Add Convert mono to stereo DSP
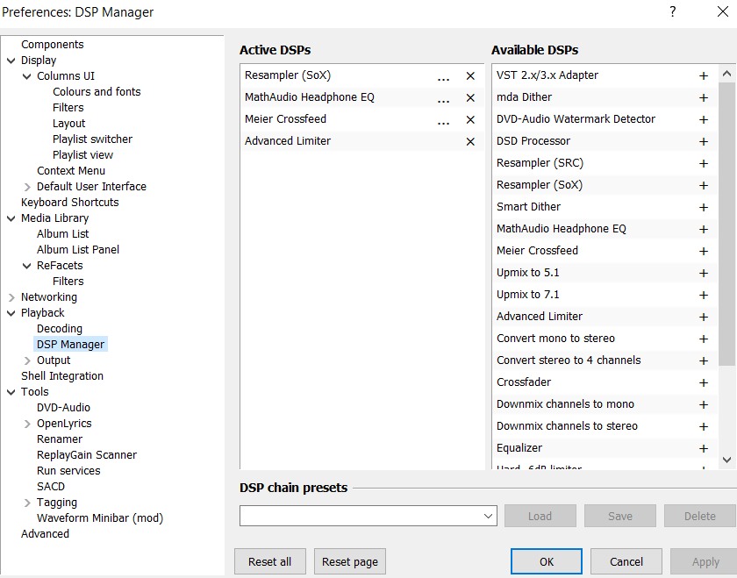The image size is (737, 578). [x=703, y=339]
